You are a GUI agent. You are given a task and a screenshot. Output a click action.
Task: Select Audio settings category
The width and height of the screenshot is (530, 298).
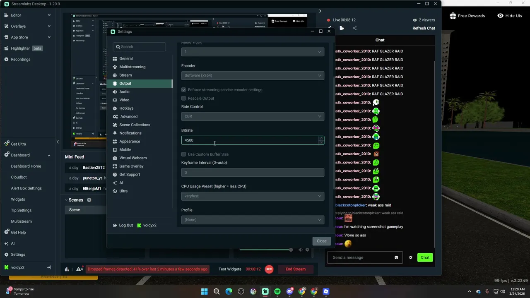[x=124, y=91]
